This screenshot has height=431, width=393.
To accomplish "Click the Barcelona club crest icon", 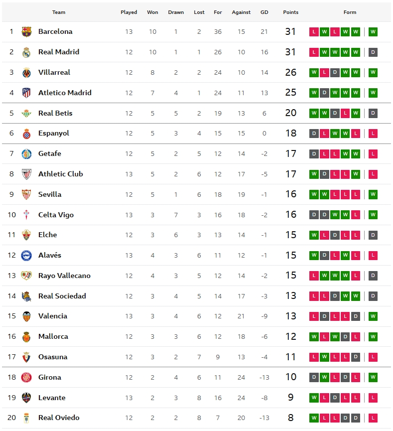I will 26,32.
